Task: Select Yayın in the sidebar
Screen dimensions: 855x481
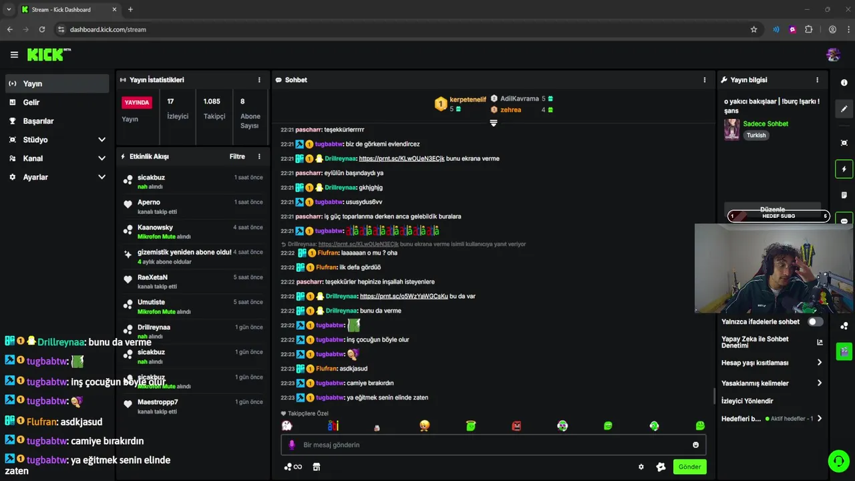Action: coord(57,84)
